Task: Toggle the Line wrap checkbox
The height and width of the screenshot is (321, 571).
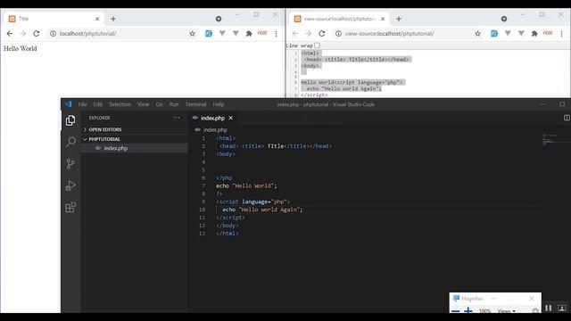Action: click(x=318, y=45)
